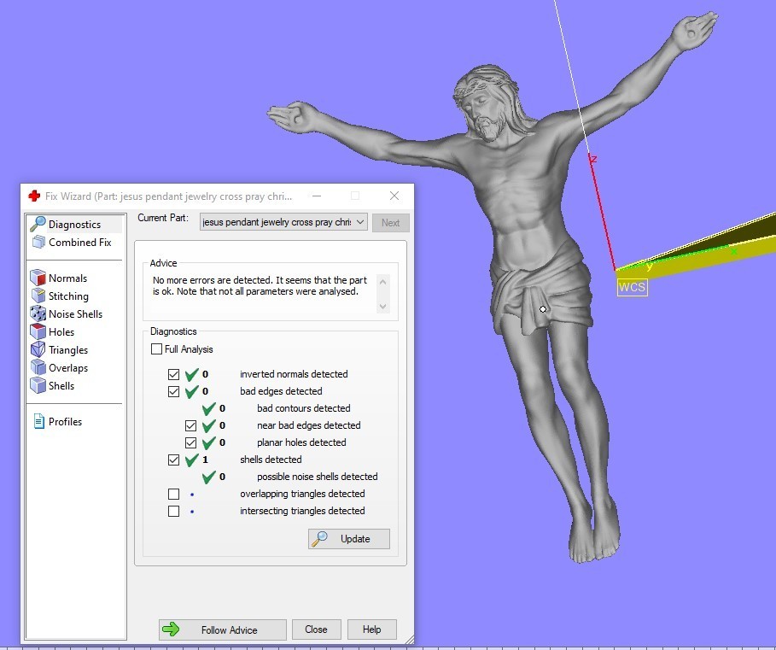The width and height of the screenshot is (776, 650).
Task: Click the Update button
Action: click(x=349, y=539)
